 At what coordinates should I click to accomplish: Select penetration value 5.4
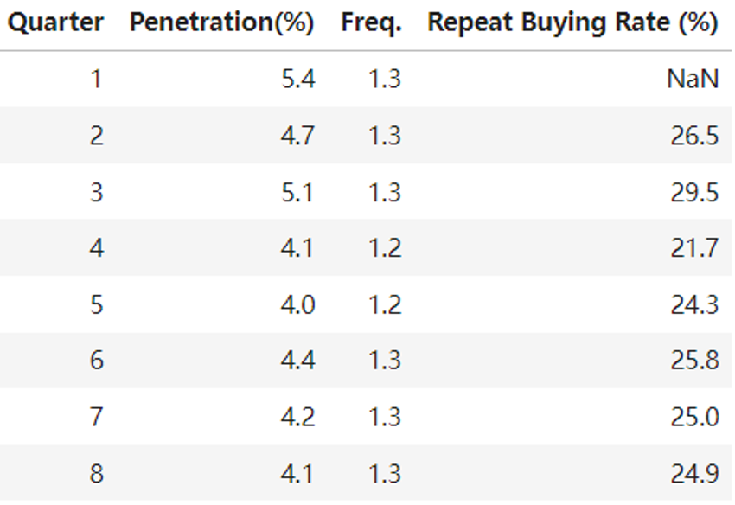tap(297, 80)
